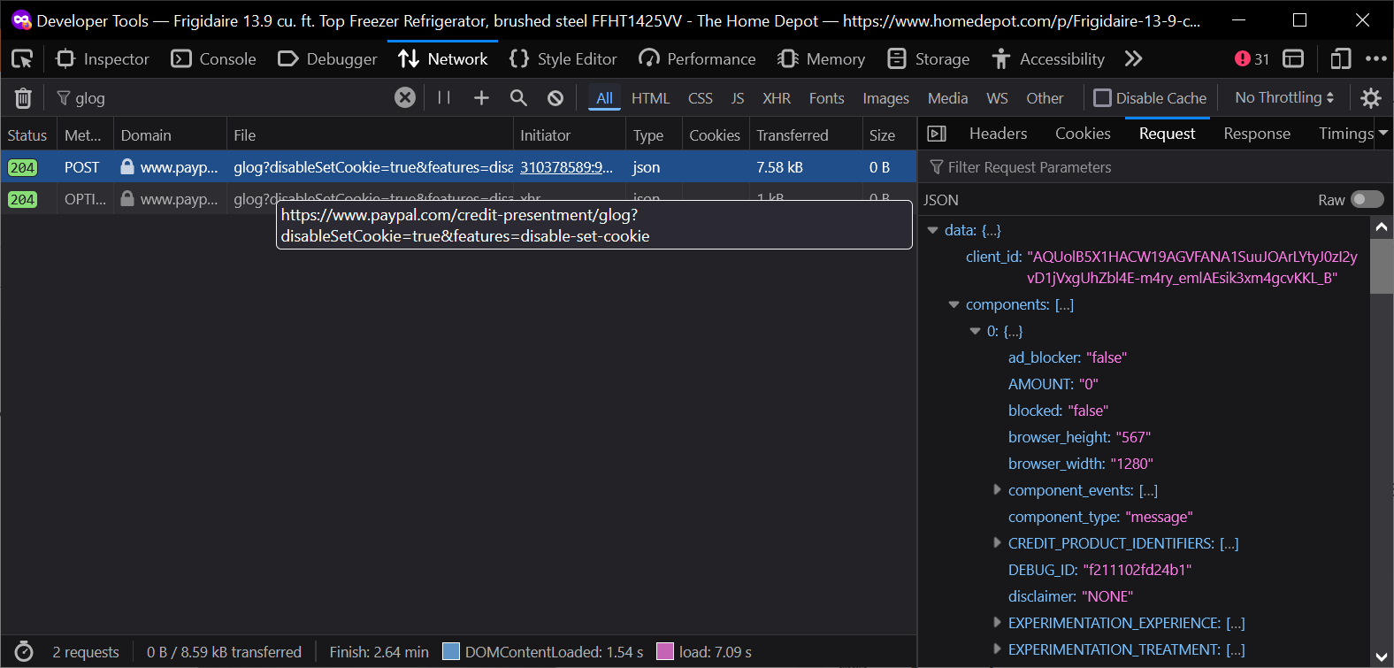Viewport: 1394px width, 668px height.
Task: Filter requests by JS
Action: coord(738,98)
